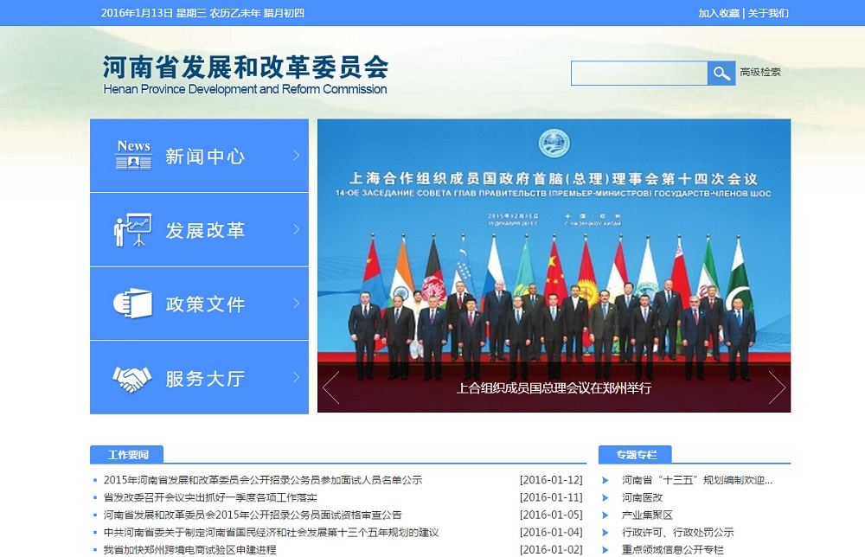Open 重点领域信息公开专栏 link
The height and width of the screenshot is (557, 865).
pos(672,550)
